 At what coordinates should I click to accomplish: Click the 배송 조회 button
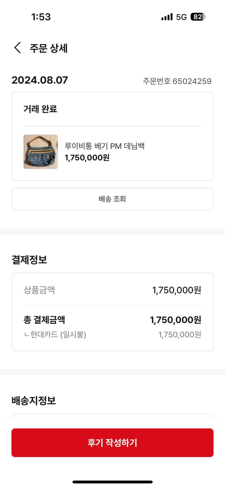112,199
